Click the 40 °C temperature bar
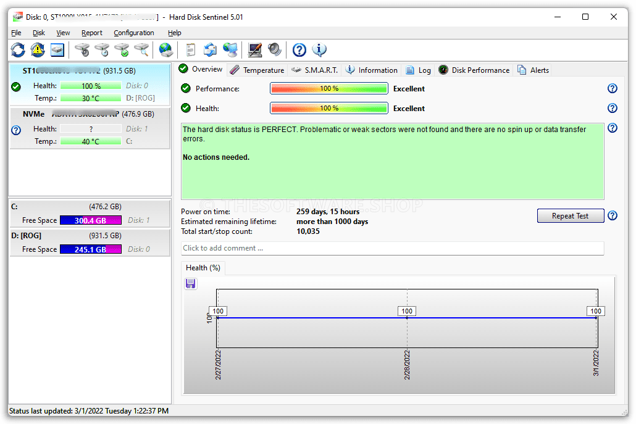 91,141
